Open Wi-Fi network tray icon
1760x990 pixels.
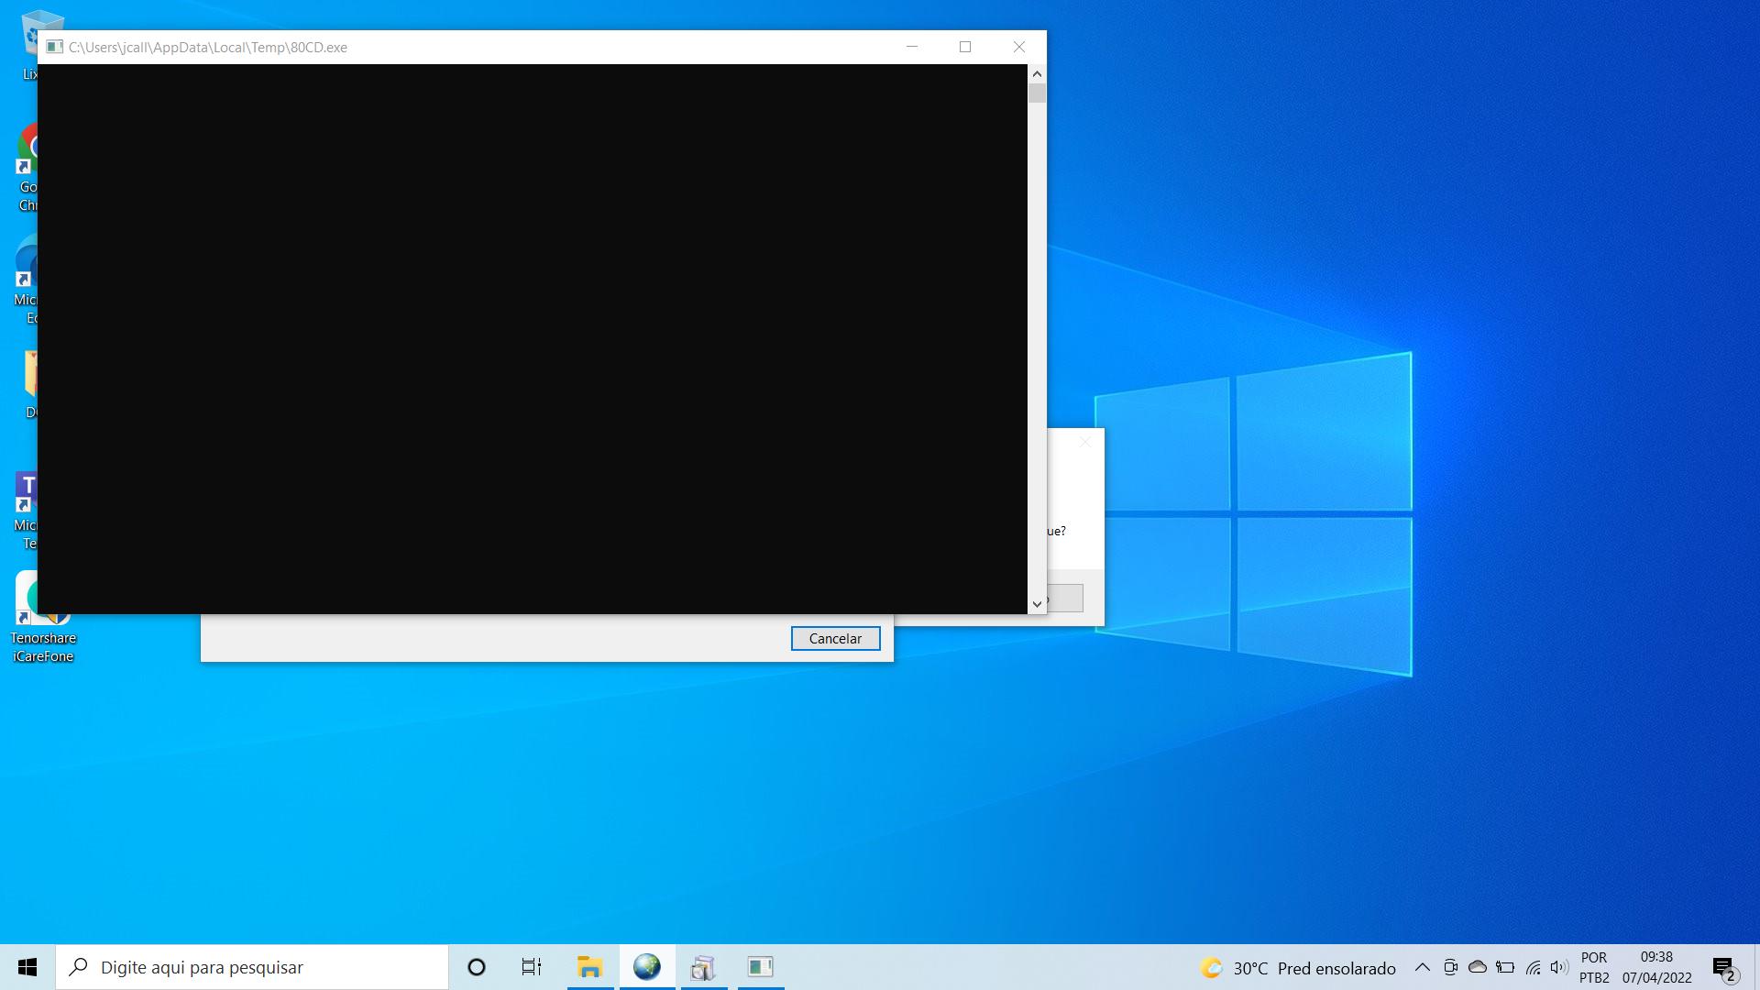(1533, 967)
